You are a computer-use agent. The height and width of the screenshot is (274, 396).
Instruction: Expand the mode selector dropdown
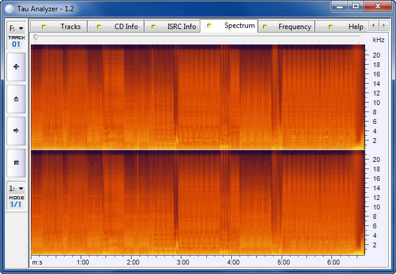[16, 188]
